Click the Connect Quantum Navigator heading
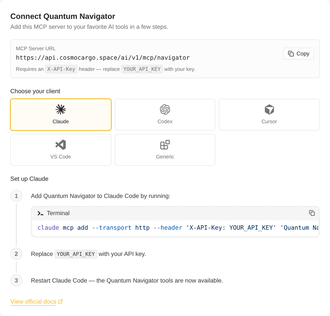Image resolution: width=330 pixels, height=316 pixels. (63, 16)
